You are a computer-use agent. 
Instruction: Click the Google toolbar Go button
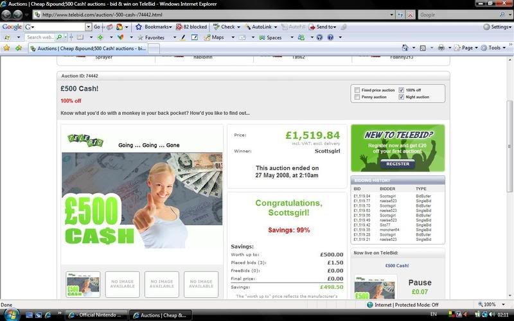[x=97, y=27]
